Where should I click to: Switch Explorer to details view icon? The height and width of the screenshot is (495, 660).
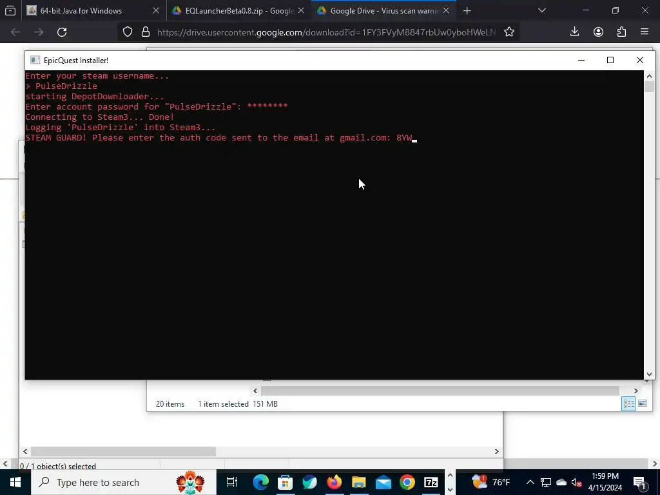629,403
